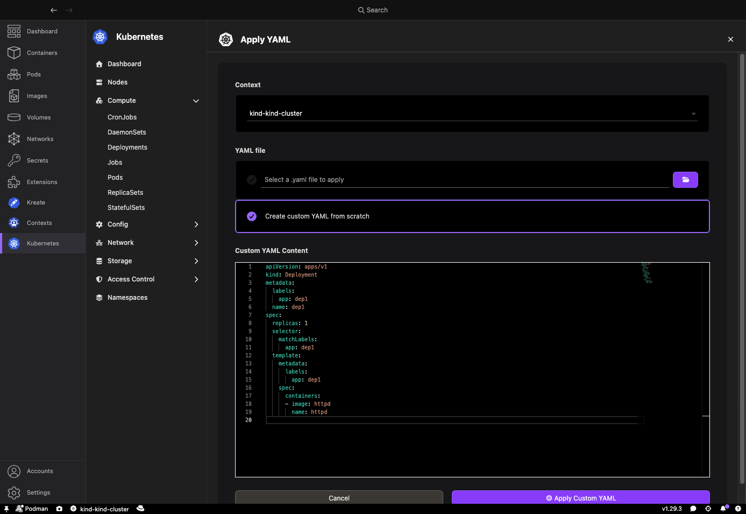Collapse the Compute section
The image size is (746, 514).
click(x=146, y=101)
